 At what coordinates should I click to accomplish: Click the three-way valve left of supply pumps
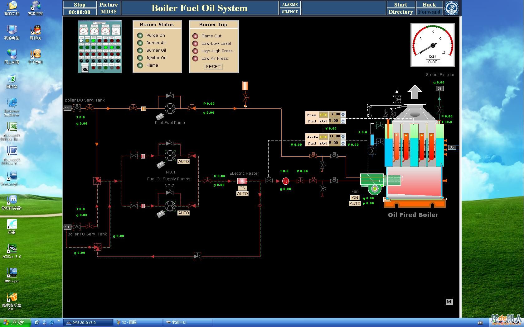97,181
